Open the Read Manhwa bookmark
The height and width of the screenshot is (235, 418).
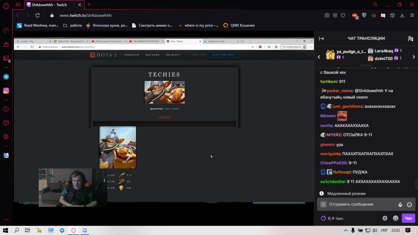tap(38, 25)
